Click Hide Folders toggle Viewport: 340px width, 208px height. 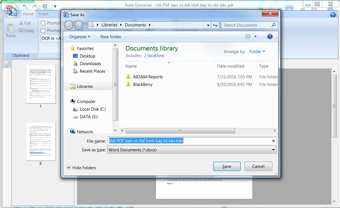[x=82, y=168]
